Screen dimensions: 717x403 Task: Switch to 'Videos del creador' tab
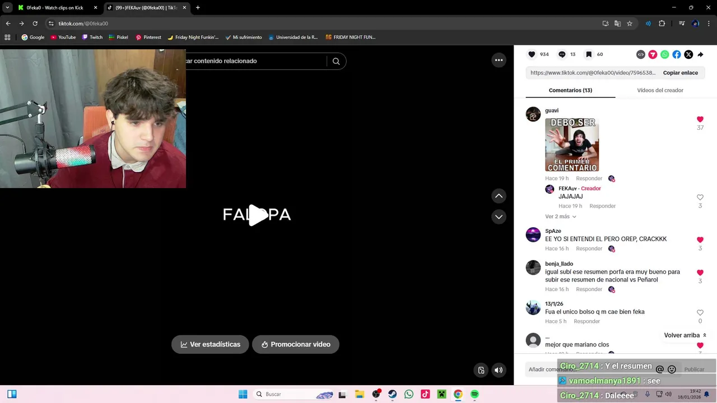660,90
